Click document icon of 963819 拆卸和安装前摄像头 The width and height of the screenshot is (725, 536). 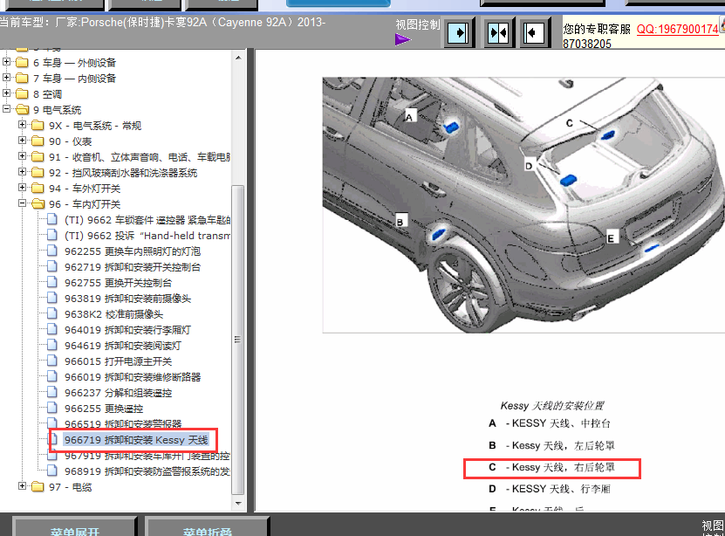point(52,298)
